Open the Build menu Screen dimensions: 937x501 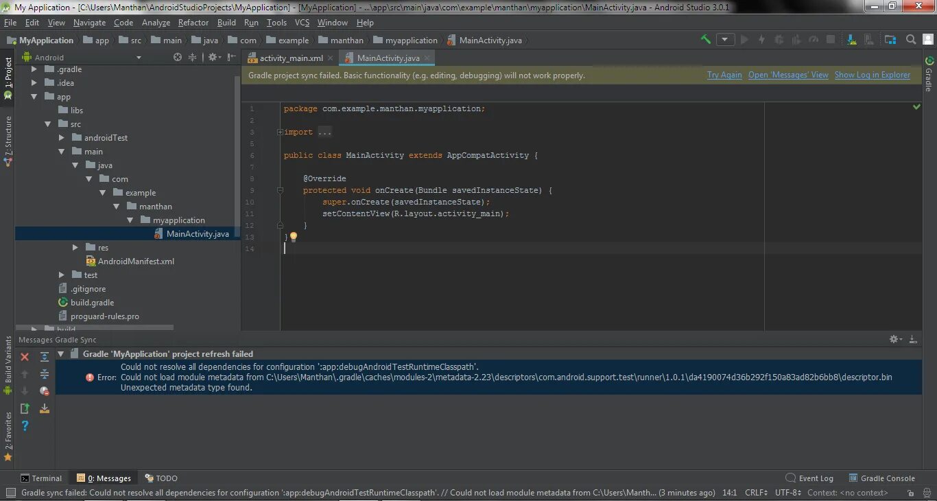(226, 23)
